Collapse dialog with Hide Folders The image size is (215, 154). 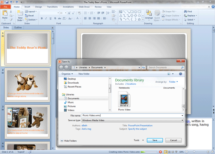pos(69,141)
